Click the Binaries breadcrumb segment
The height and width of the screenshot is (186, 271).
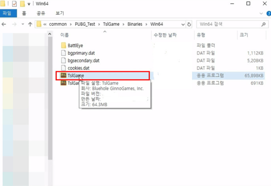point(135,24)
